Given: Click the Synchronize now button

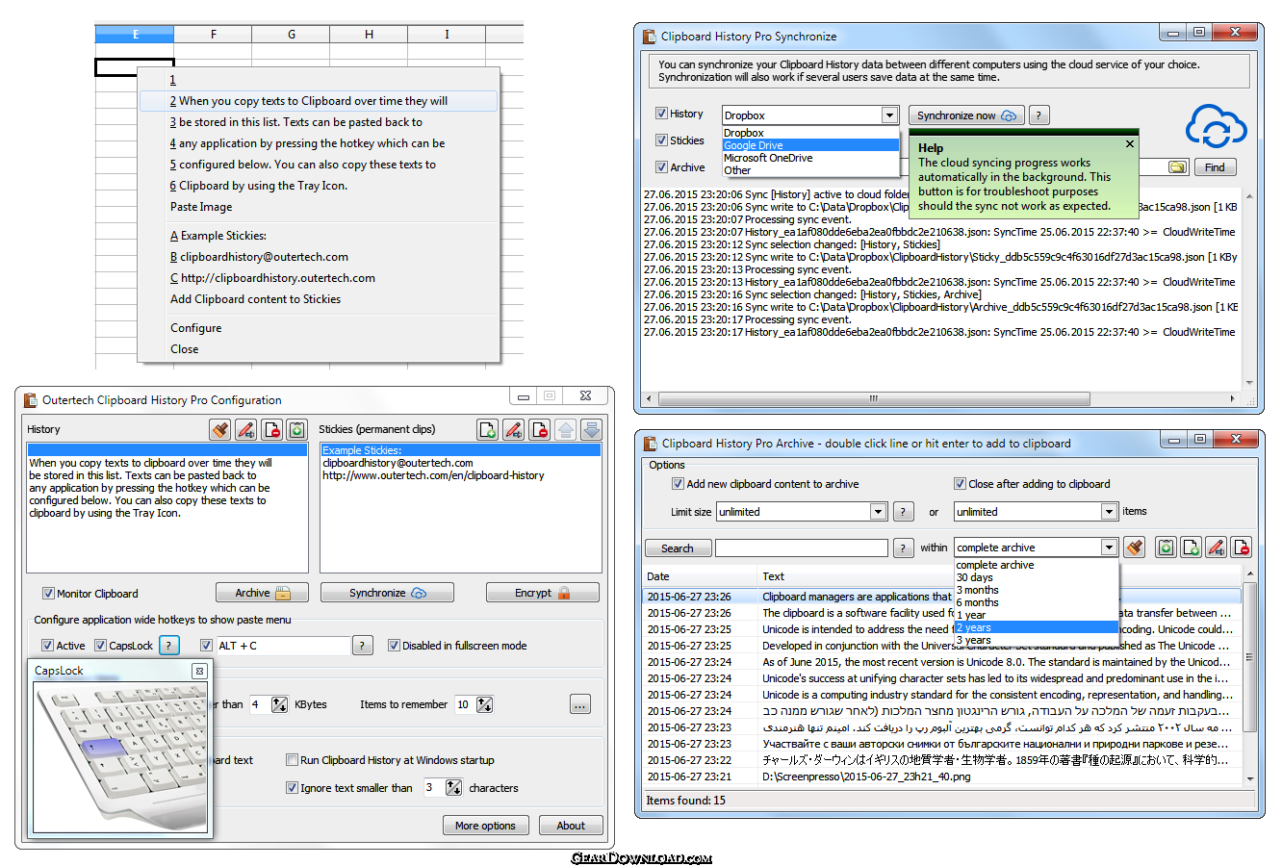Looking at the screenshot, I should (x=966, y=115).
